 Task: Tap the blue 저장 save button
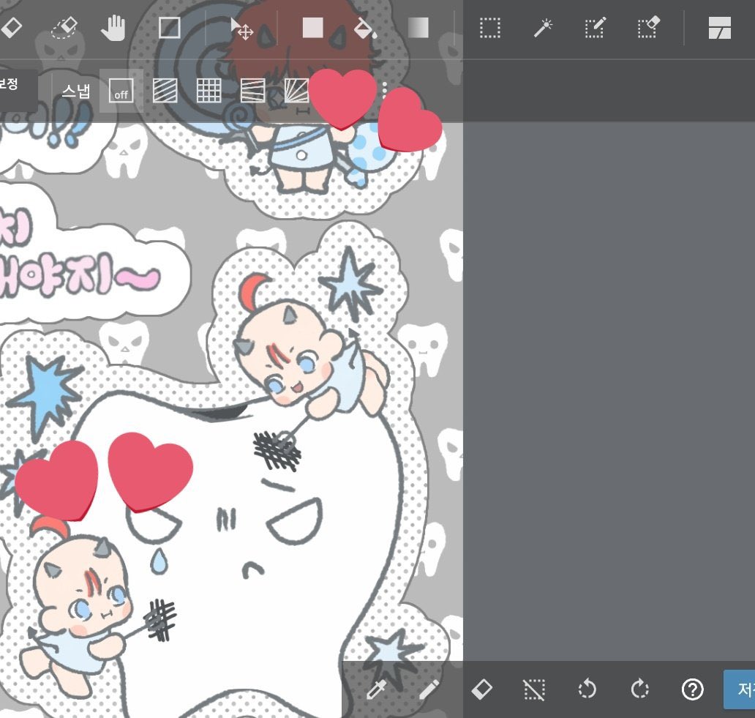(x=739, y=689)
